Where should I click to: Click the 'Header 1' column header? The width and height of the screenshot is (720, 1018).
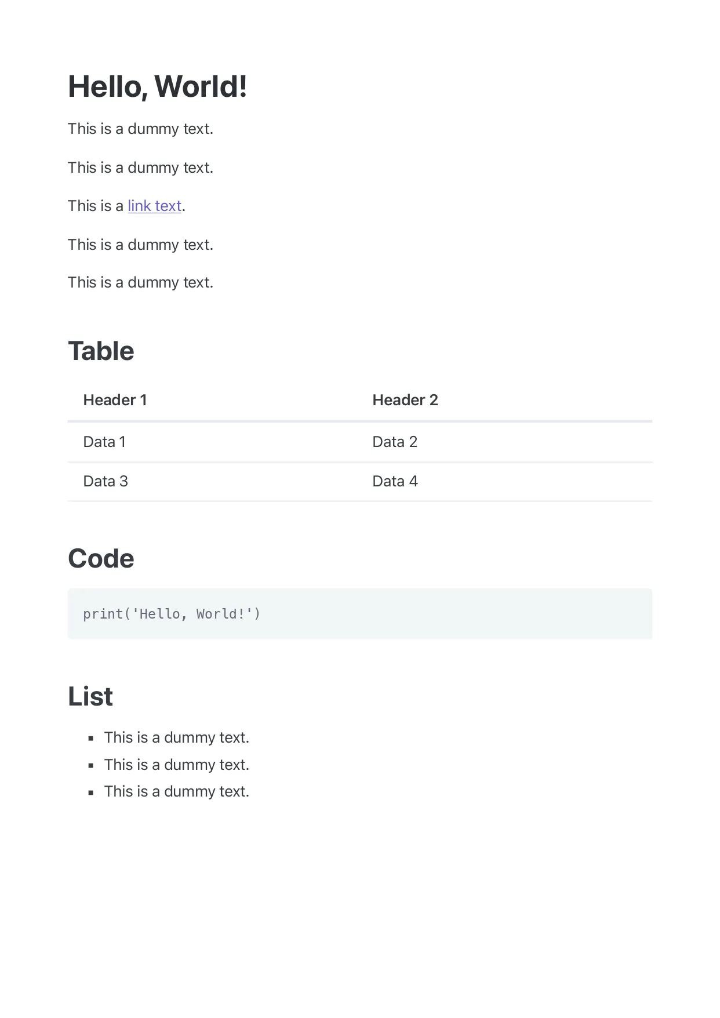click(115, 400)
